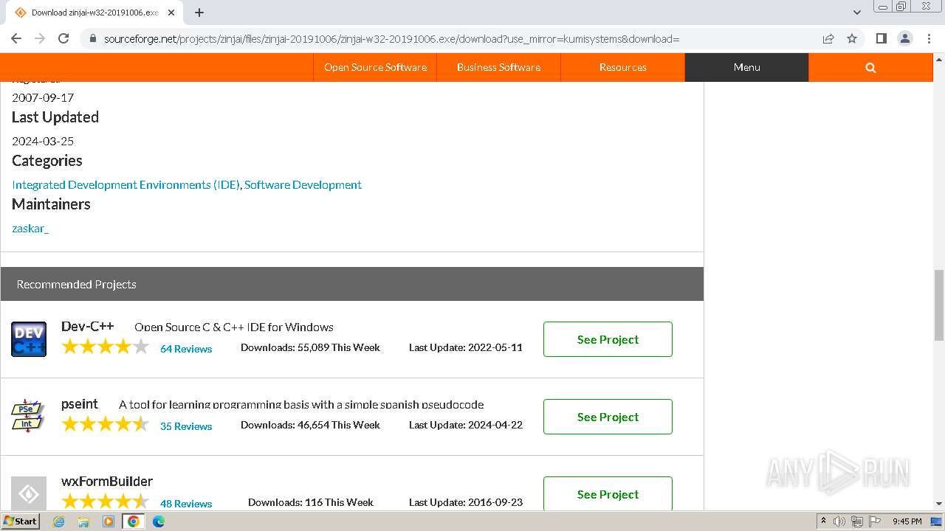Click the pseint project logo

[x=29, y=417]
